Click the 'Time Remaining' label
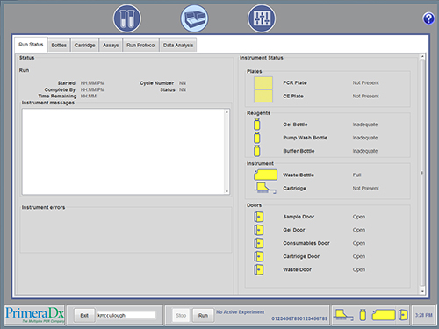This screenshot has width=439, height=329. (x=57, y=96)
